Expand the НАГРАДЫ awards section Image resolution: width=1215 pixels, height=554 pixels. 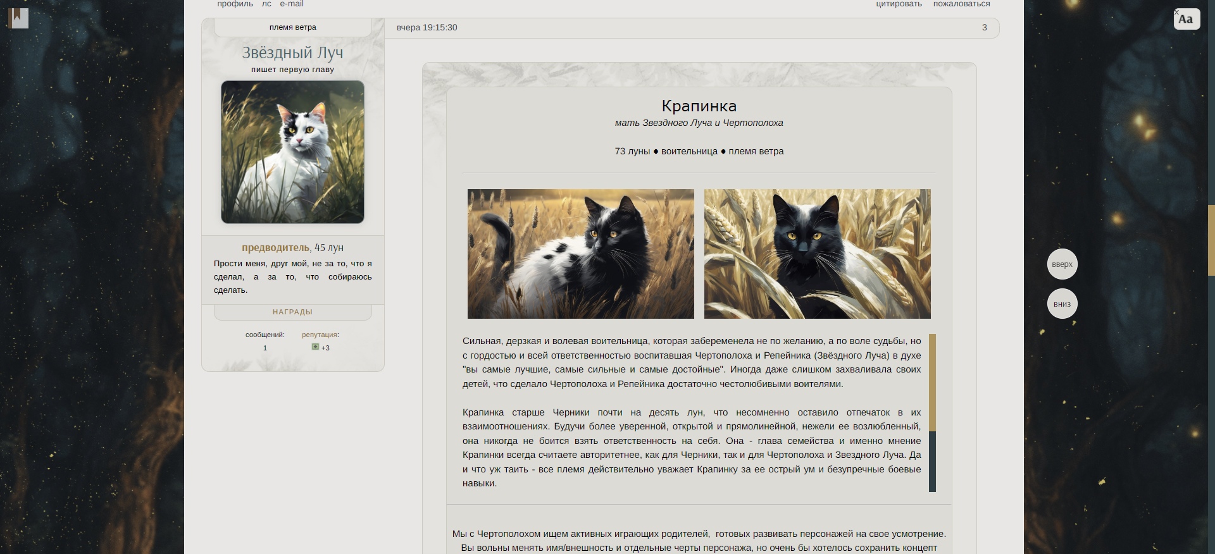pos(292,312)
